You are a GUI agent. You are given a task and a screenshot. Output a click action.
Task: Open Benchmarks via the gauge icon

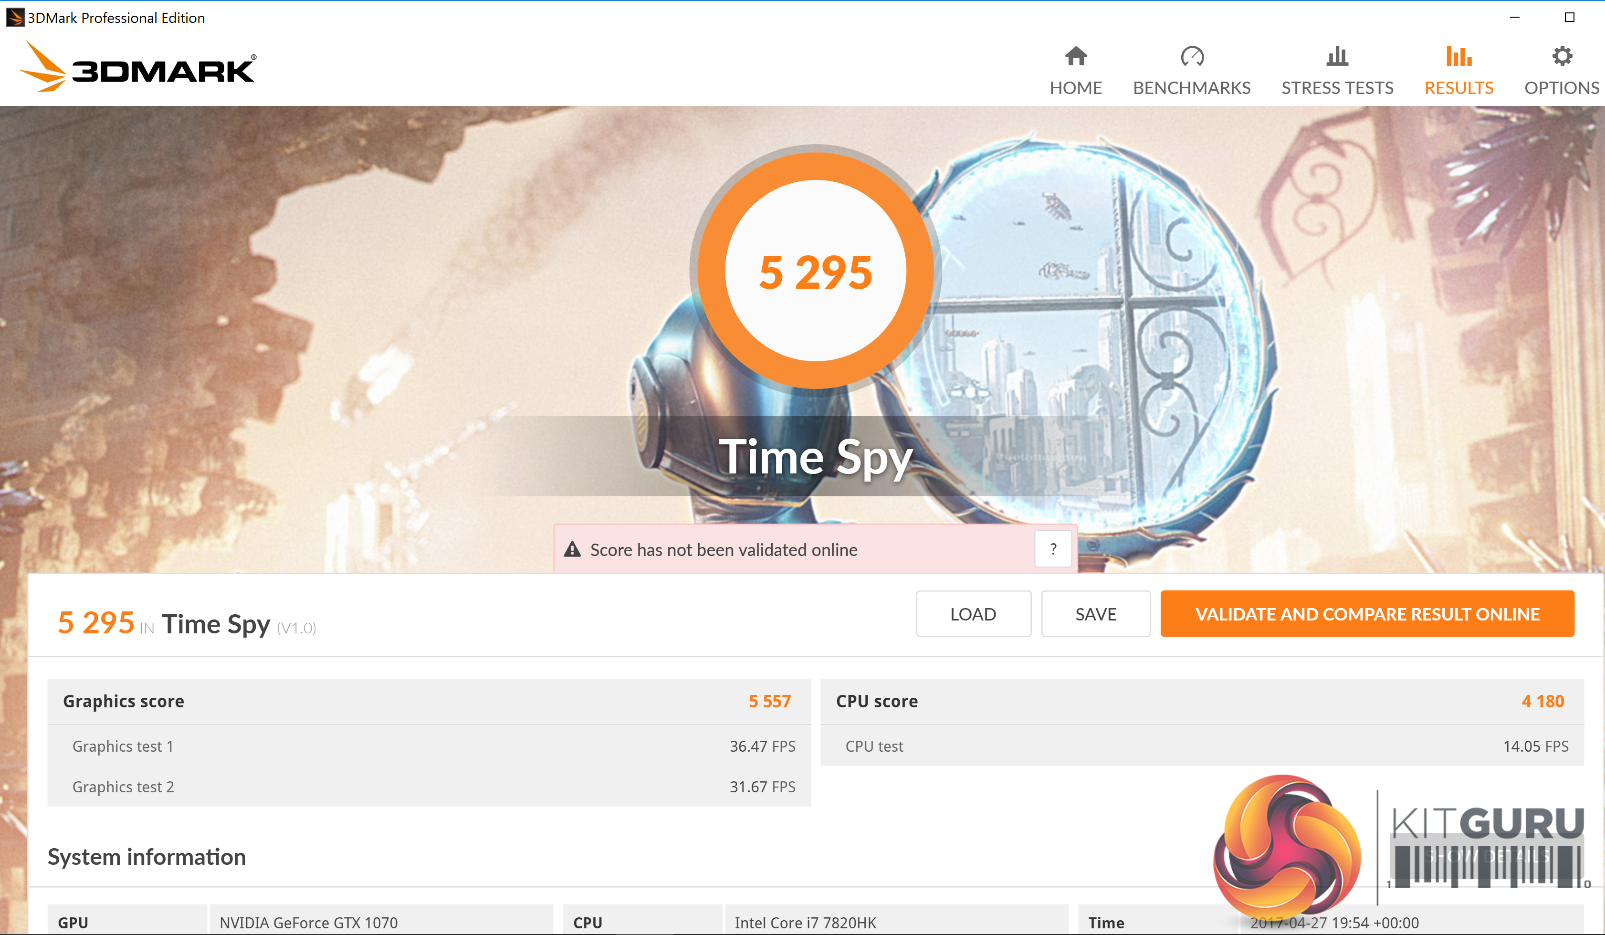(1192, 57)
